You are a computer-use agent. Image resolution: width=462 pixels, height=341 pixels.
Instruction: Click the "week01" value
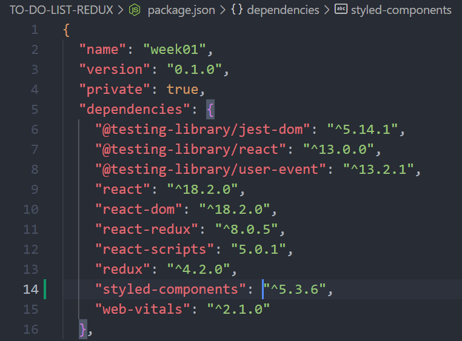click(175, 50)
